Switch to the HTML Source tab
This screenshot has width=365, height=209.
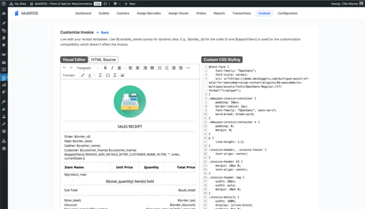click(x=104, y=60)
